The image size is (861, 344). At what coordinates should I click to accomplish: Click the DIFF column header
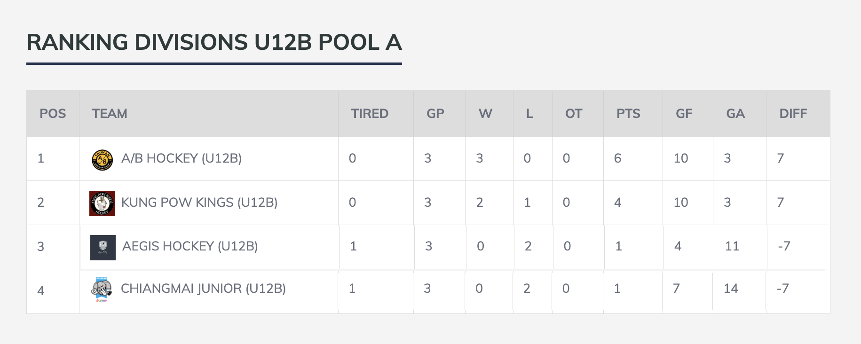793,114
